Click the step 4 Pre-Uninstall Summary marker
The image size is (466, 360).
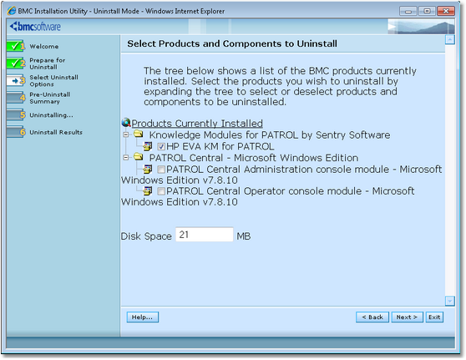pyautogui.click(x=16, y=98)
